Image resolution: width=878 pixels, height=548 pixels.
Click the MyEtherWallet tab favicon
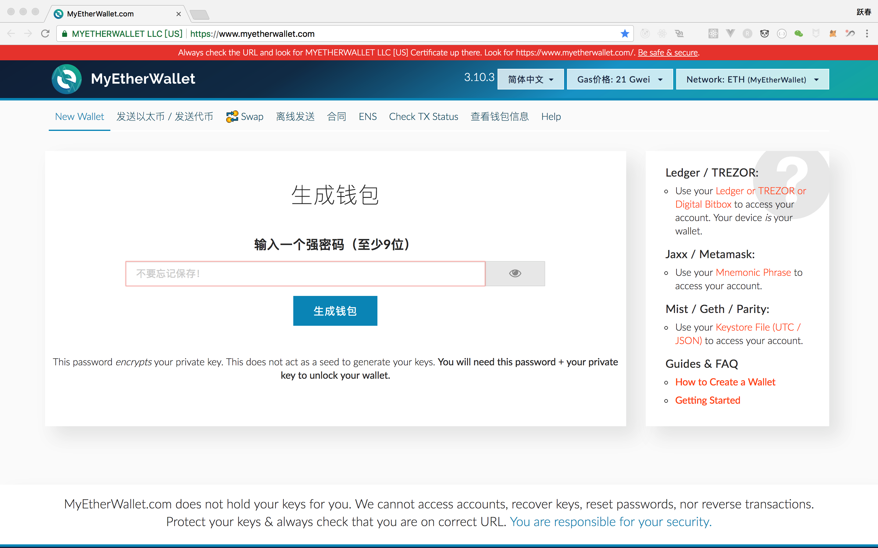[x=59, y=14]
